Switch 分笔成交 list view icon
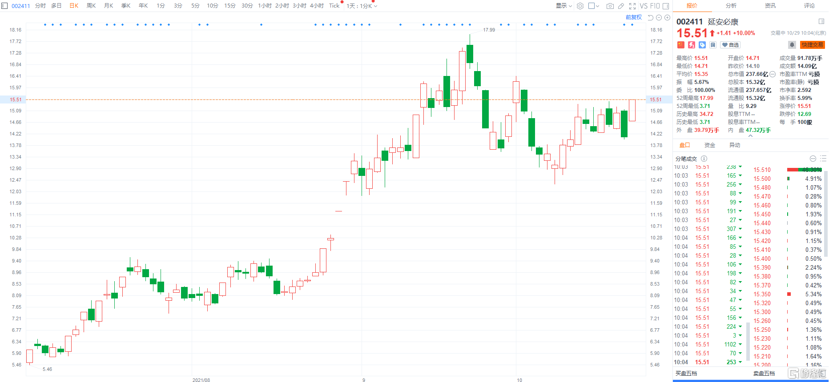The image size is (829, 382). click(823, 159)
